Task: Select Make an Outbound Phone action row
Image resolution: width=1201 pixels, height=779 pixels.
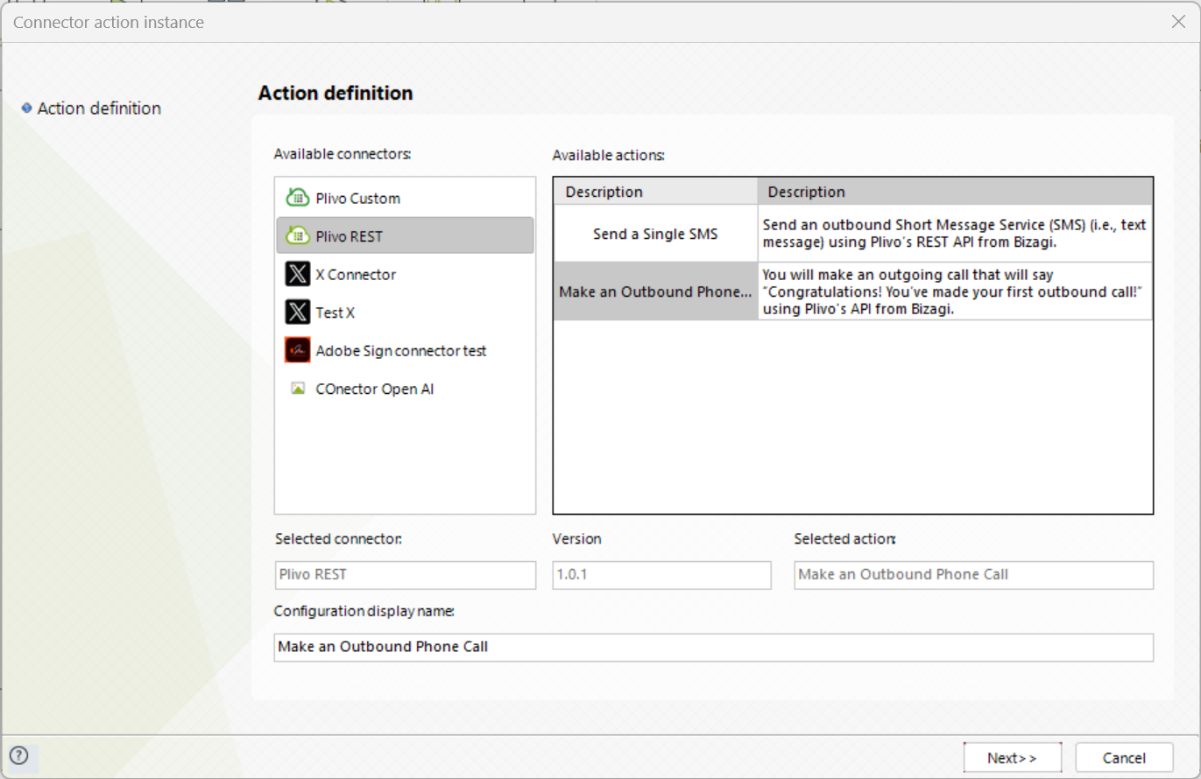Action: pos(655,291)
